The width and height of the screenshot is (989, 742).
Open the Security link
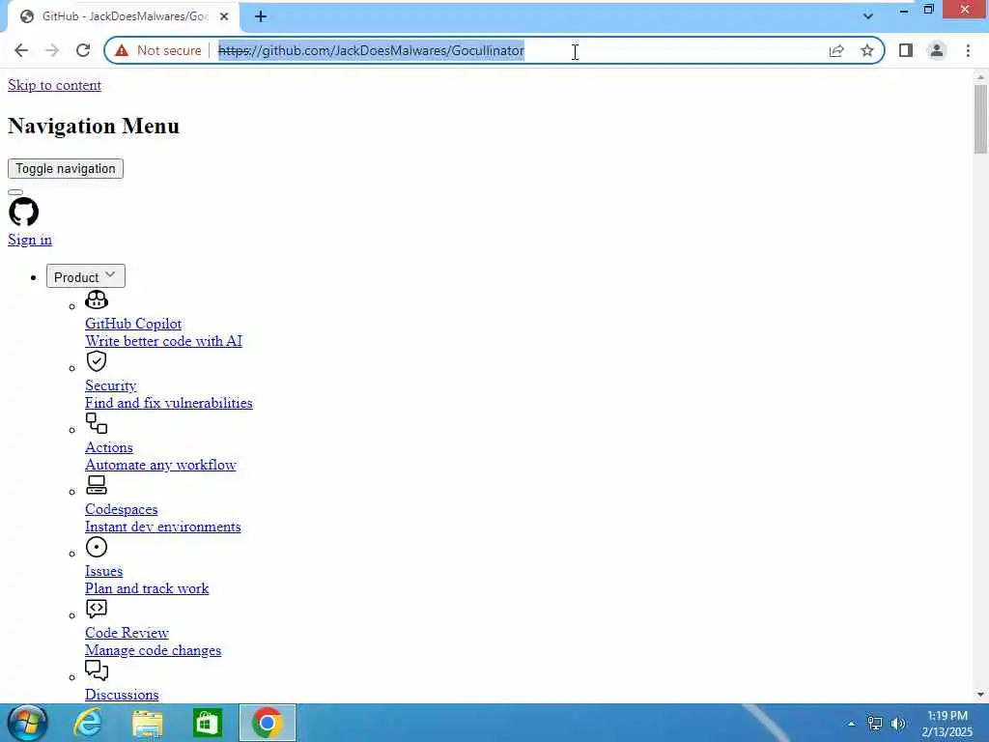[110, 385]
